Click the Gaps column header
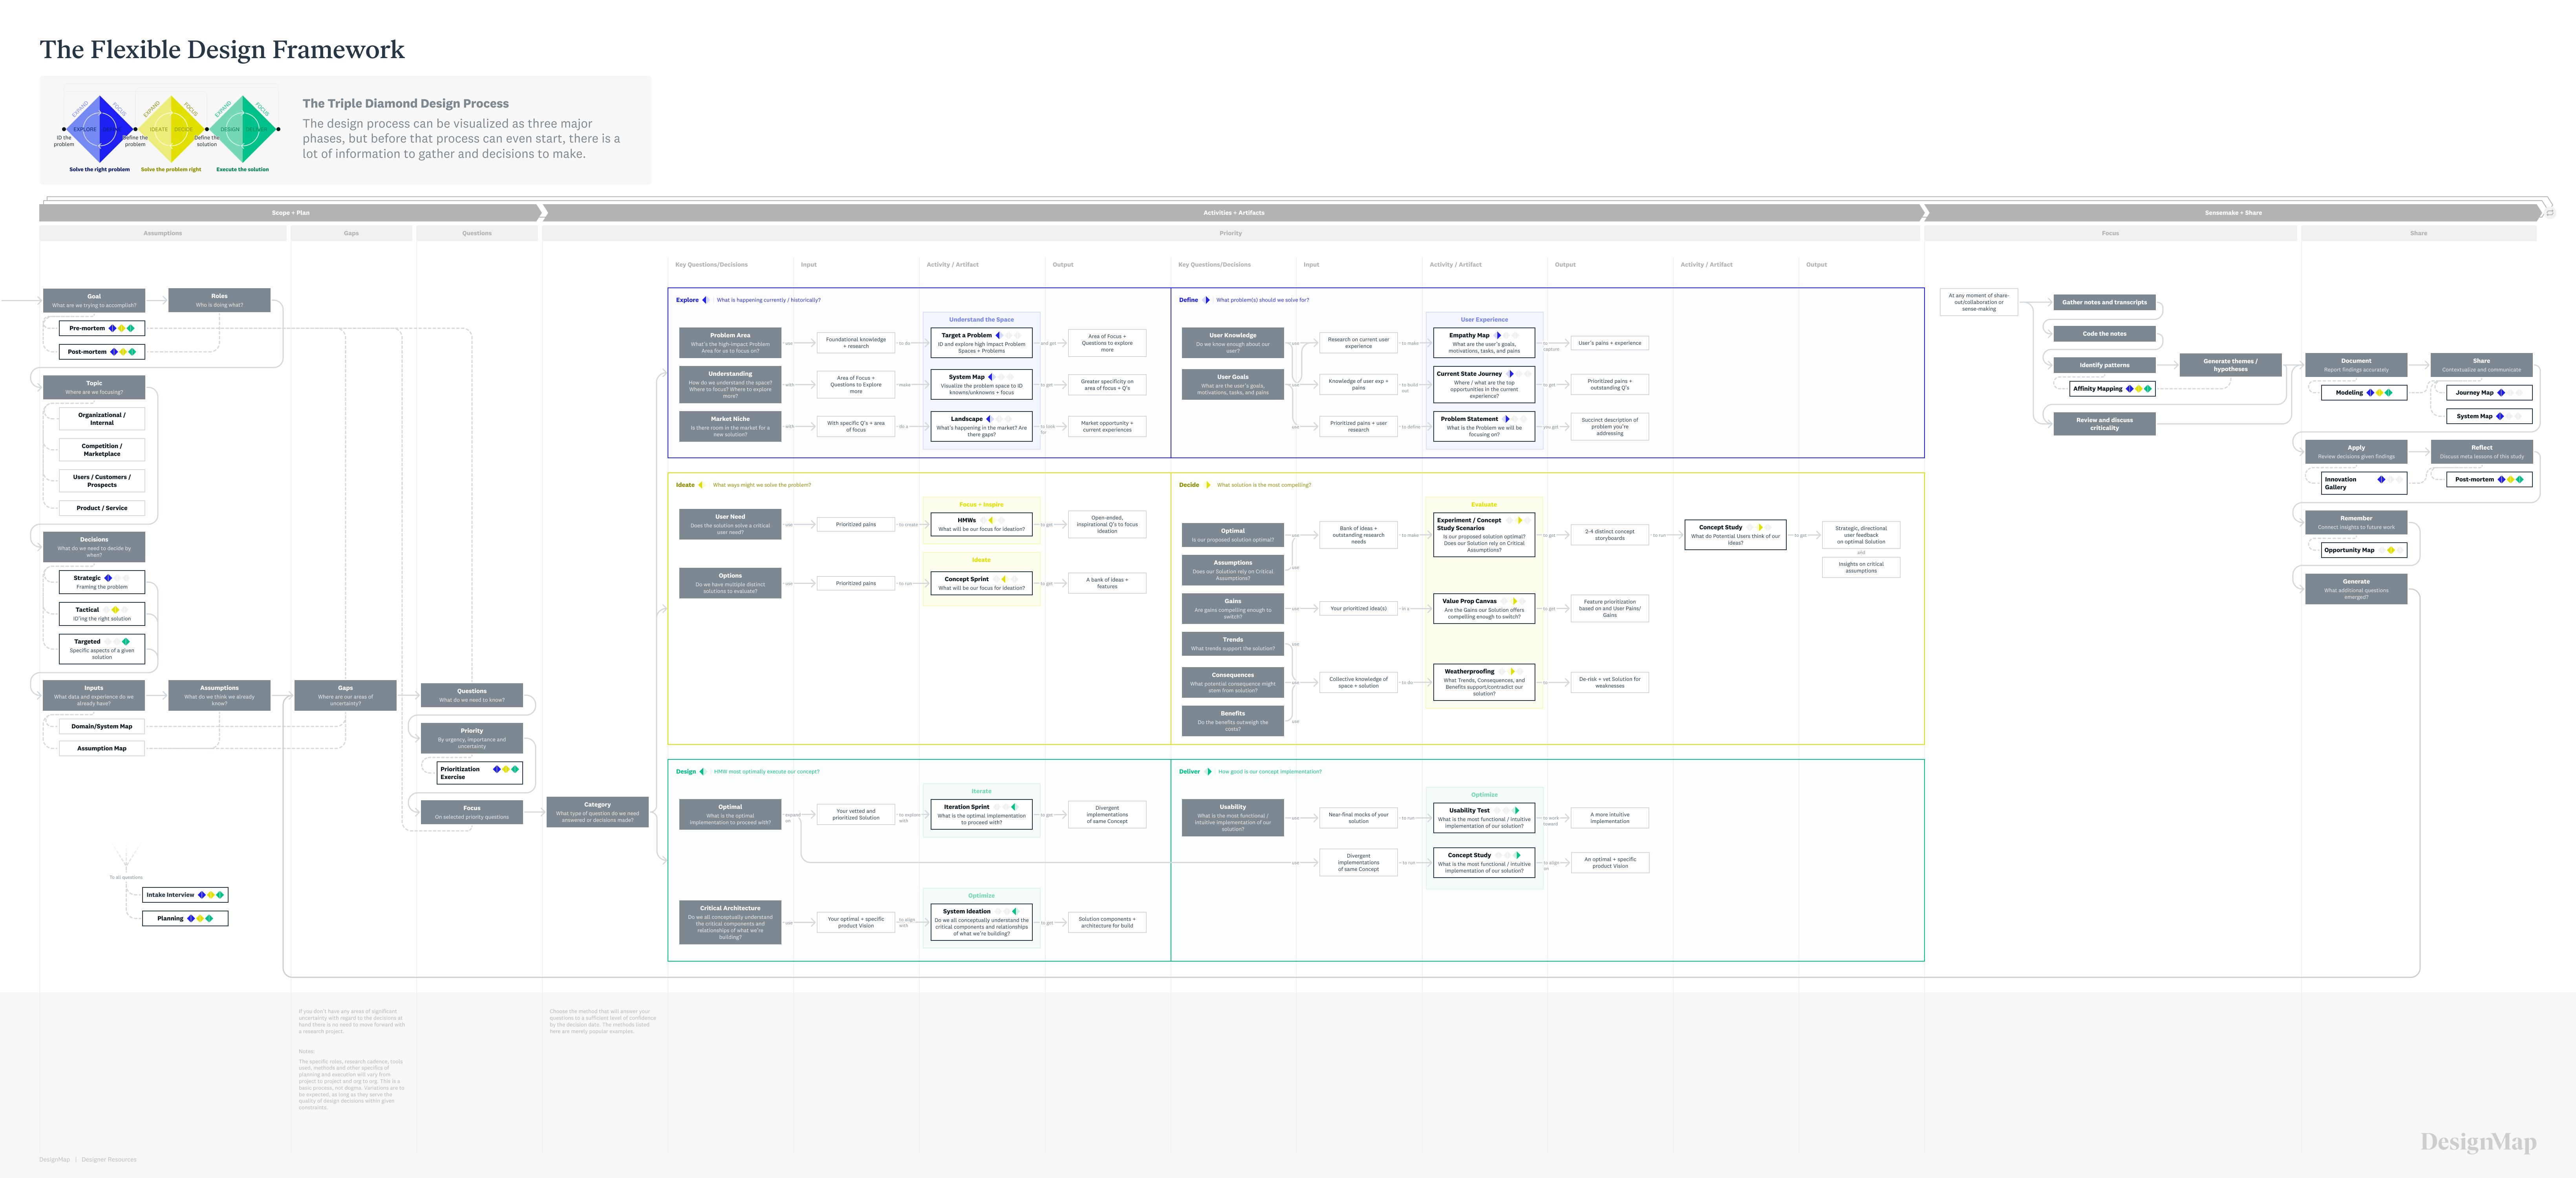Screen dimensions: 2576x1178 click(351, 233)
